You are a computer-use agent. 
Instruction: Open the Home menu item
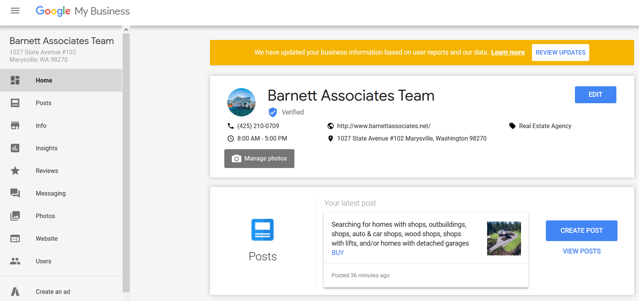61,80
